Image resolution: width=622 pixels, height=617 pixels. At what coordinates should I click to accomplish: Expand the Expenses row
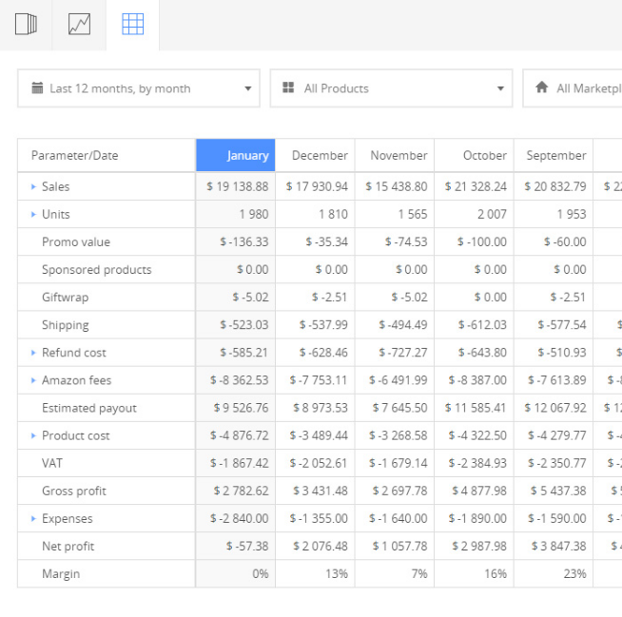coord(33,519)
